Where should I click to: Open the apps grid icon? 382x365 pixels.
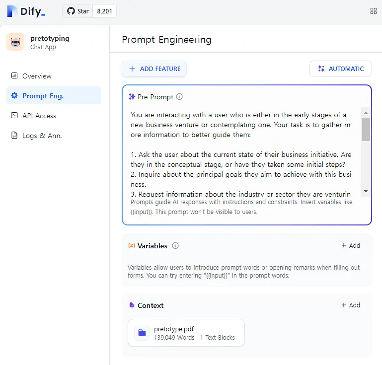(x=373, y=11)
